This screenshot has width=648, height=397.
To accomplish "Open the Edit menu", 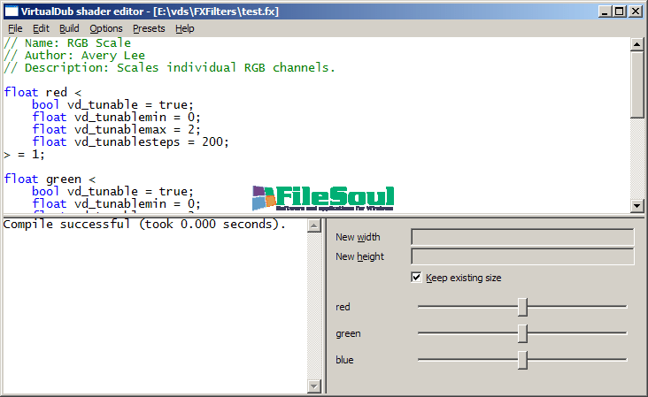I will [41, 28].
